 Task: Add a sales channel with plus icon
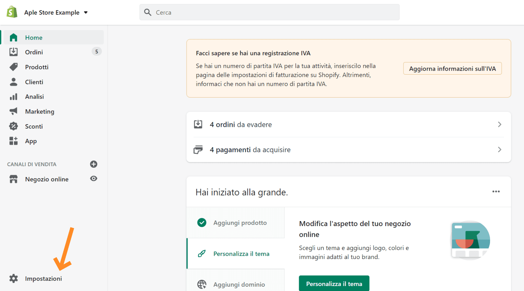(x=94, y=164)
